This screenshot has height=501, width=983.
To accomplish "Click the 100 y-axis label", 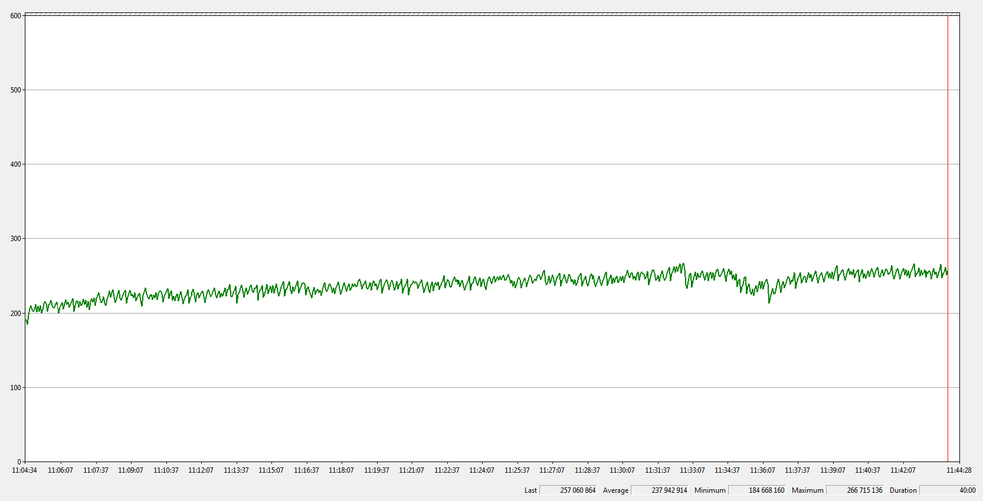I will [16, 388].
